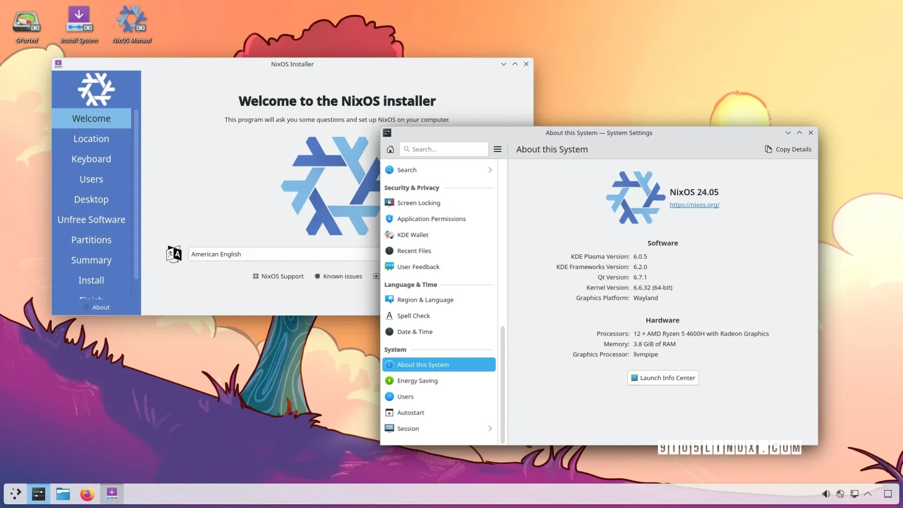Viewport: 903px width, 508px height.
Task: Go to System Settings home page
Action: [x=390, y=149]
